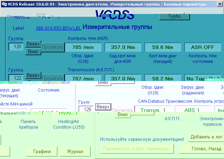Screen dimensions: 224x159
Task: Click the Панель приборов label
Action: click(x=28, y=124)
